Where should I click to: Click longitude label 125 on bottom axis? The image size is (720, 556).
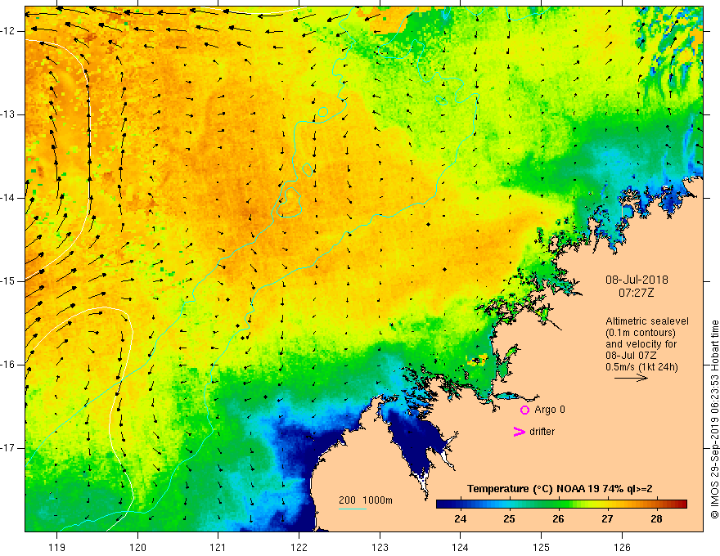point(542,547)
